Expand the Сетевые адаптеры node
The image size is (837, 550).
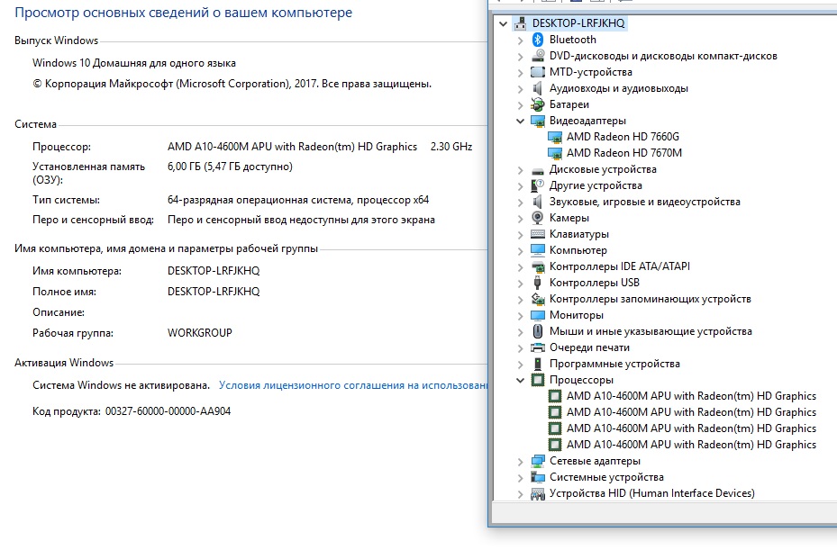coord(521,461)
